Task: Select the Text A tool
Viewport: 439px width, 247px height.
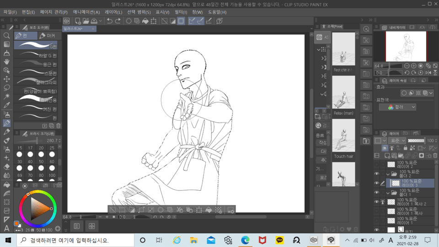Action: [6, 228]
